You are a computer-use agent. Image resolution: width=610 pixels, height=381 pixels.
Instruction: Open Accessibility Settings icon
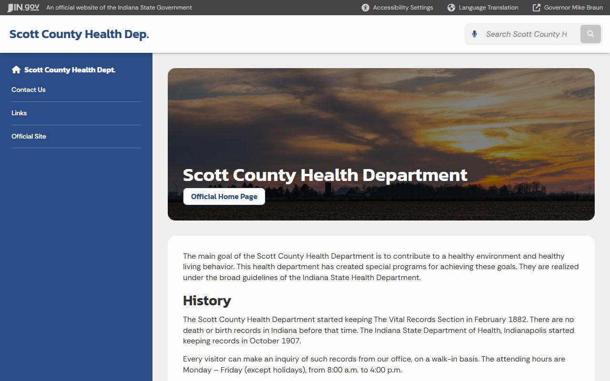coord(366,8)
